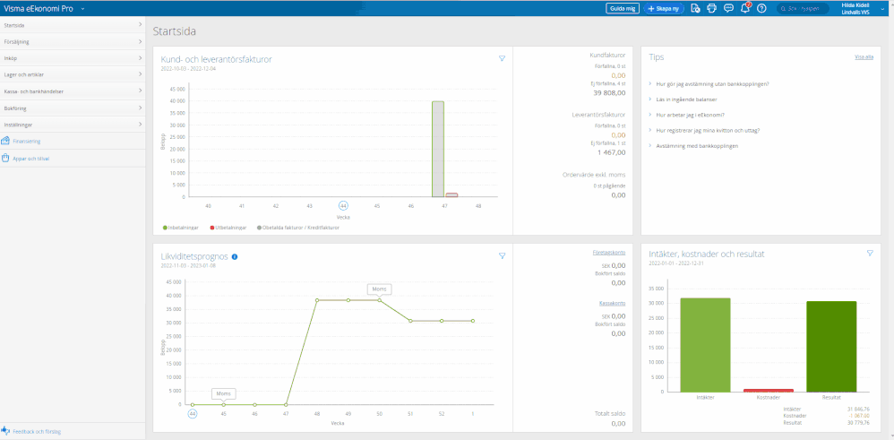The width and height of the screenshot is (894, 440).
Task: Click the Likviditetsprognos info icon
Action: pyautogui.click(x=235, y=256)
